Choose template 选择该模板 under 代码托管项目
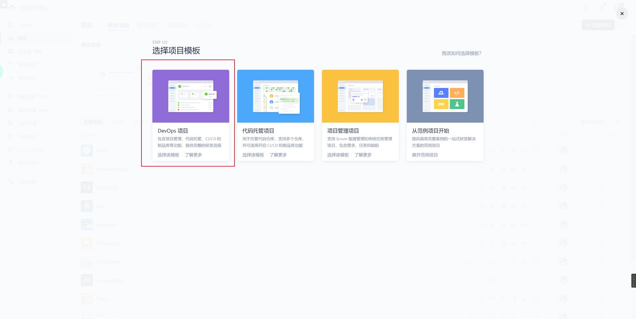Image resolution: width=636 pixels, height=319 pixels. [253, 155]
